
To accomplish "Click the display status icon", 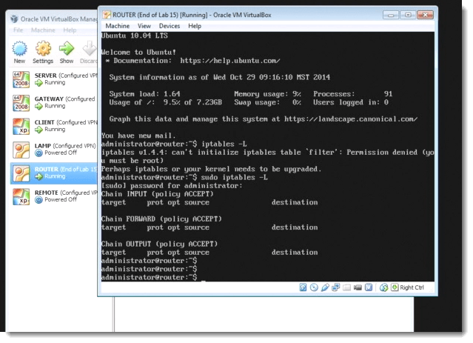I will tap(369, 287).
